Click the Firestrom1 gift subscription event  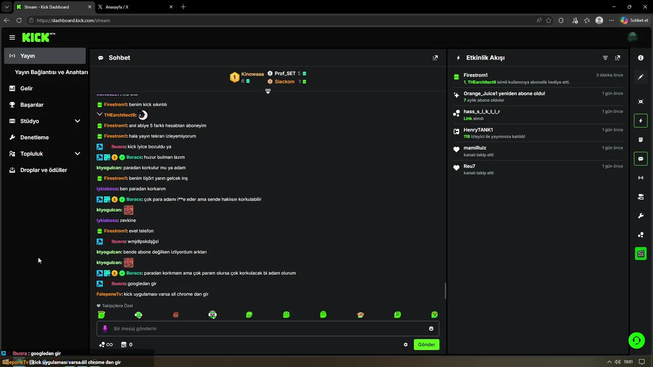point(538,78)
